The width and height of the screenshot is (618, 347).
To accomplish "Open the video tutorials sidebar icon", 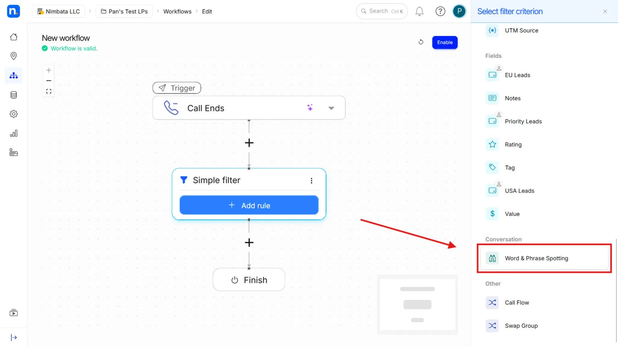I will point(14,313).
